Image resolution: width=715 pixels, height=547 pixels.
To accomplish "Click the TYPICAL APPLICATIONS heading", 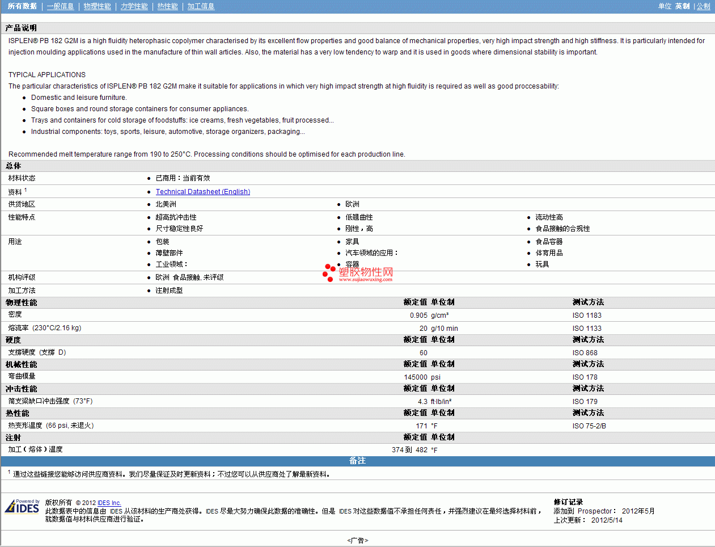I will click(x=47, y=75).
